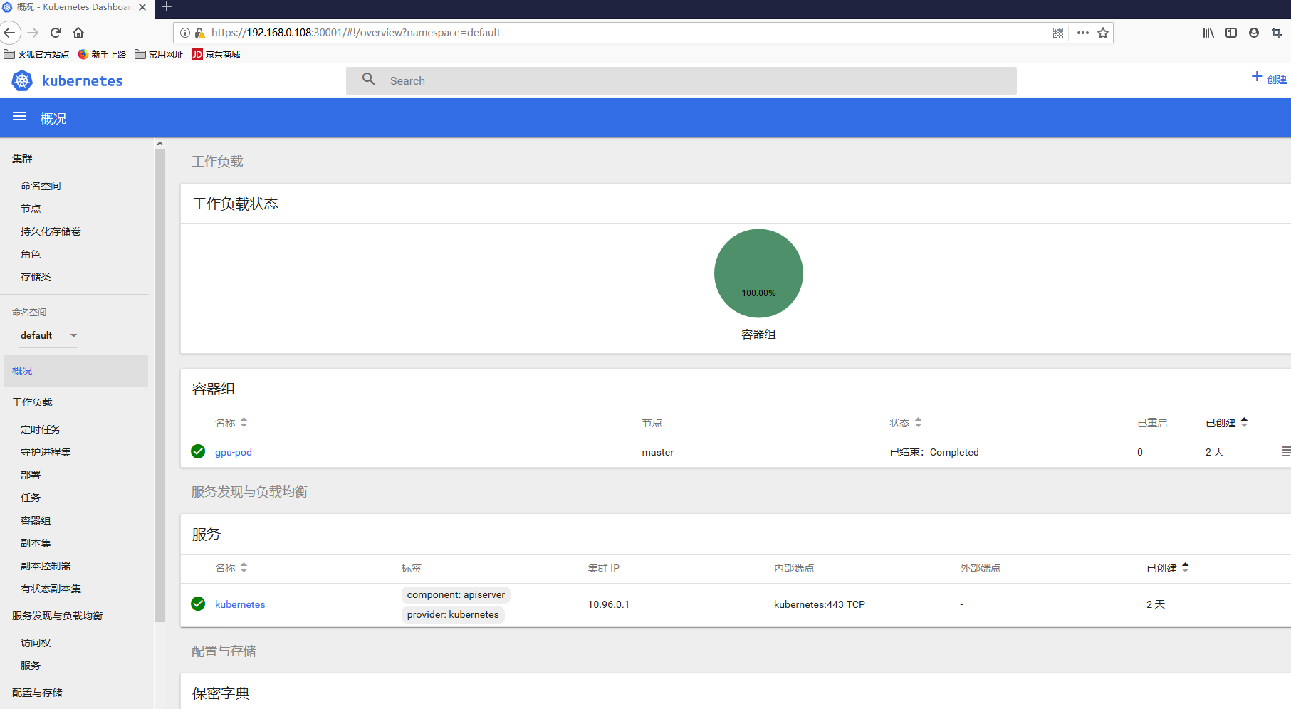Open 容器组 in sidebar

pyautogui.click(x=36, y=520)
